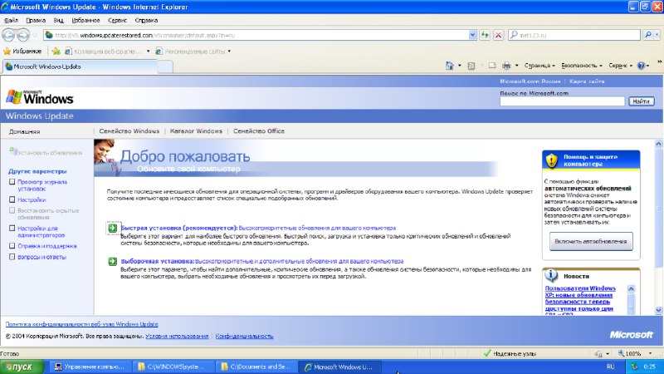Open the Вид menu

(x=58, y=20)
